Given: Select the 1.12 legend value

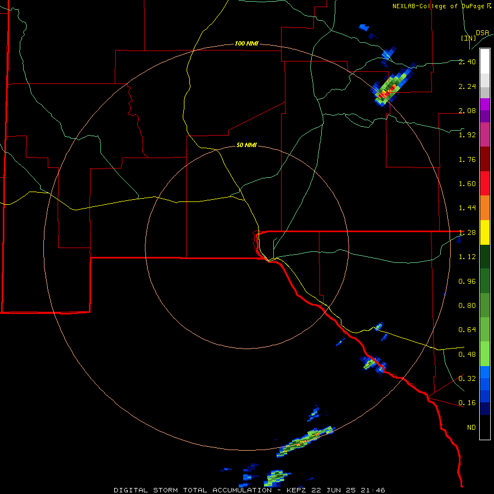Looking at the screenshot, I should pyautogui.click(x=467, y=257).
